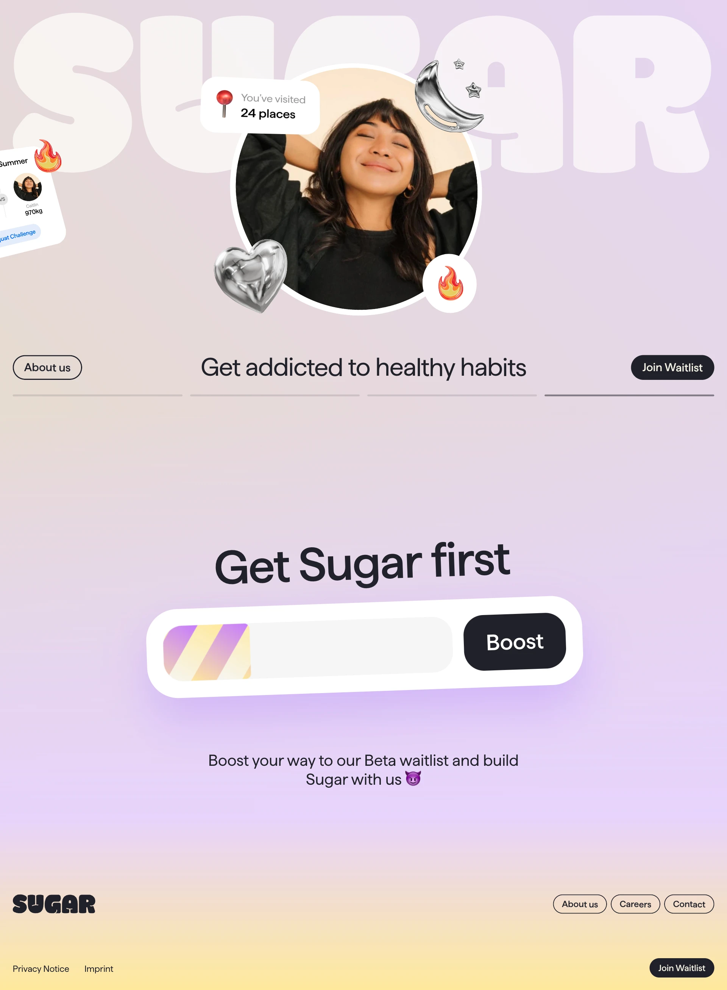The image size is (727, 990).
Task: Click the Join Waitlist button in navbar
Action: pos(672,367)
